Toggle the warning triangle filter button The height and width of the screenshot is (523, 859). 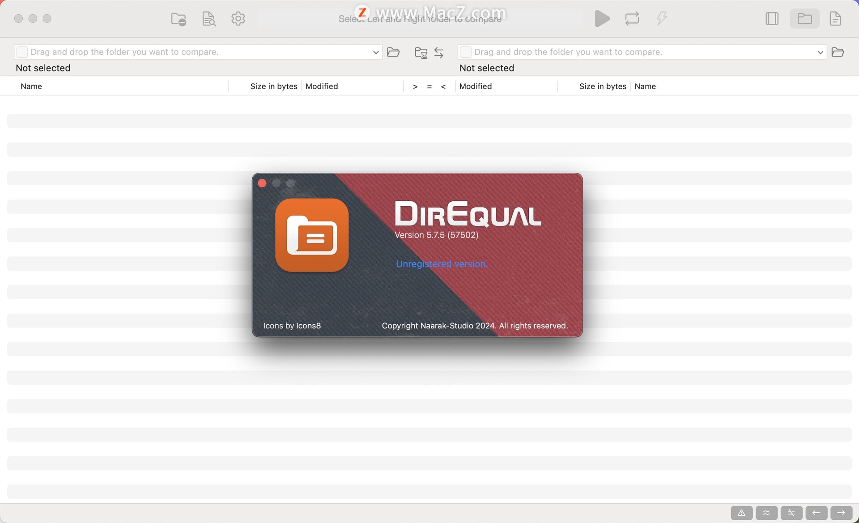click(741, 513)
